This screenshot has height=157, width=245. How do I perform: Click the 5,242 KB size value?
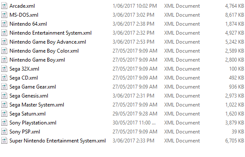point(235,42)
